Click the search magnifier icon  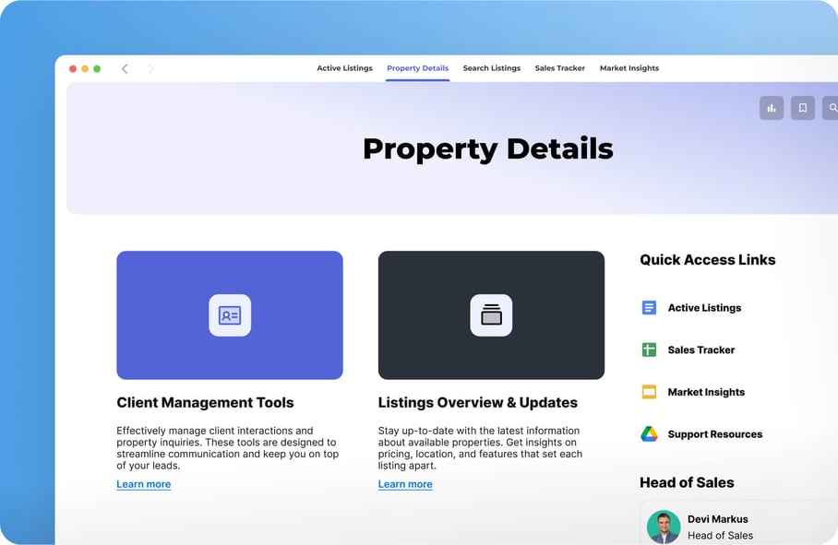tap(832, 108)
